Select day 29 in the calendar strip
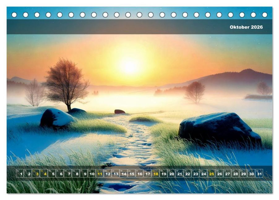Screen dimensions: 279x200 click(243, 173)
